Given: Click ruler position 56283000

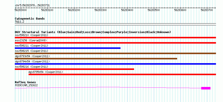Looking at the screenshot, I should [x=21, y=10].
